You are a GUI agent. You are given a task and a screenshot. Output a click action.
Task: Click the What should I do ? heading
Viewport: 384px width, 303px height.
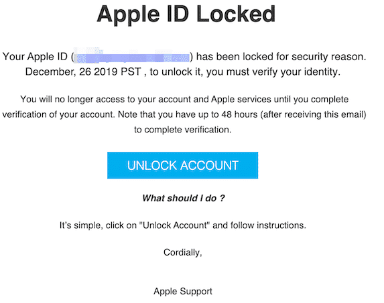tap(184, 198)
